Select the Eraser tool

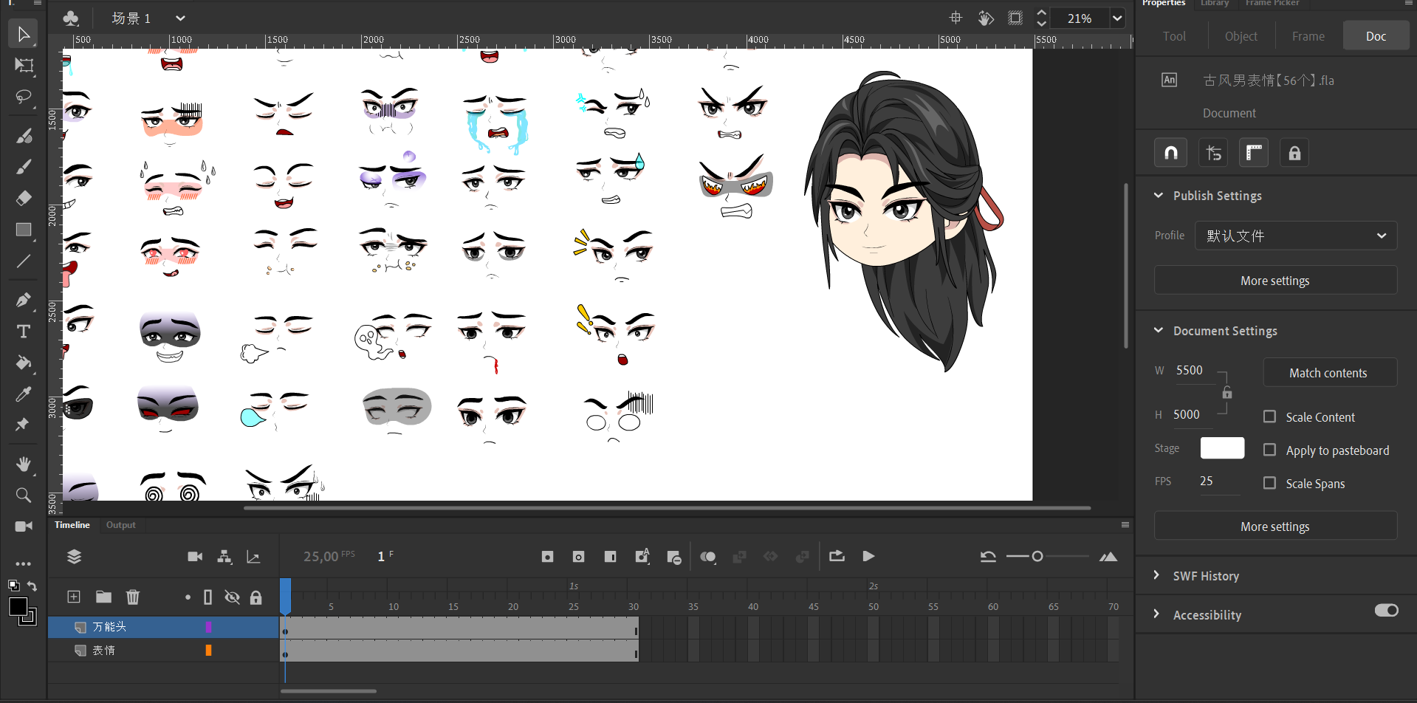(x=24, y=198)
